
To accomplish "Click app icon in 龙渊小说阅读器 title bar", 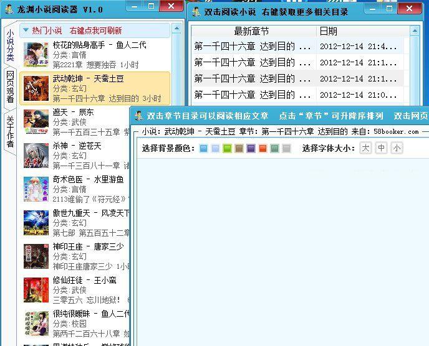I will coord(9,9).
